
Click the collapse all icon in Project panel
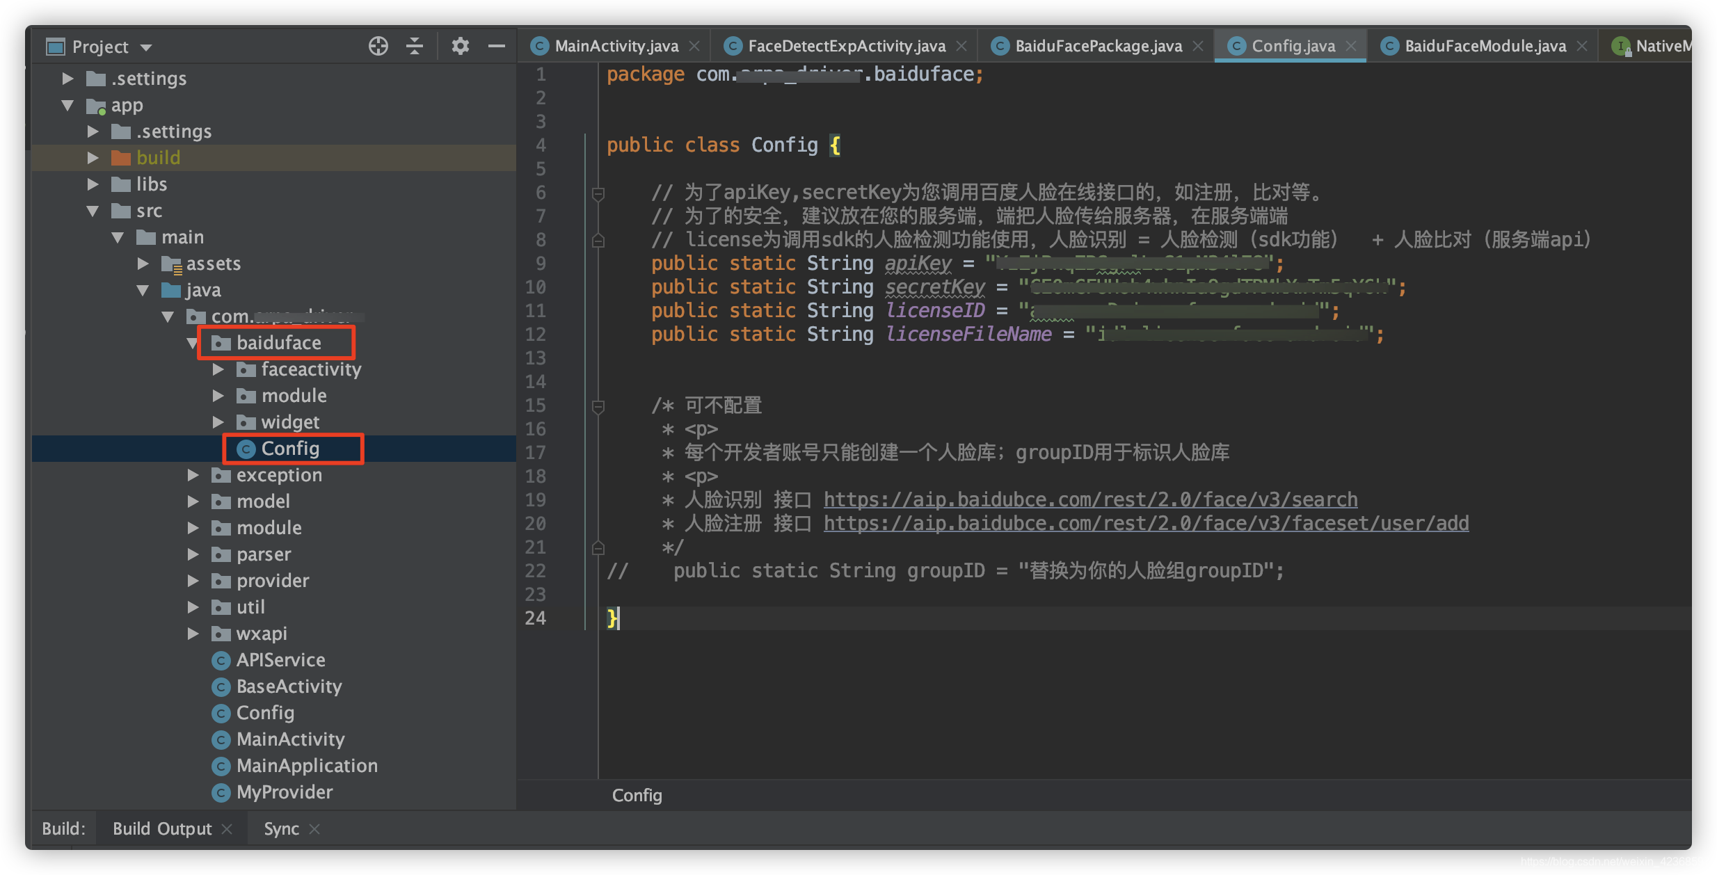(x=415, y=47)
